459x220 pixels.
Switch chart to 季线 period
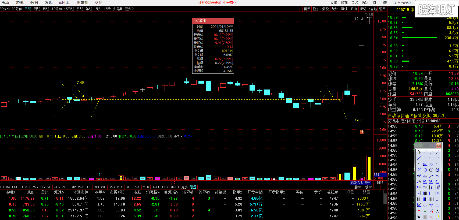80,9
